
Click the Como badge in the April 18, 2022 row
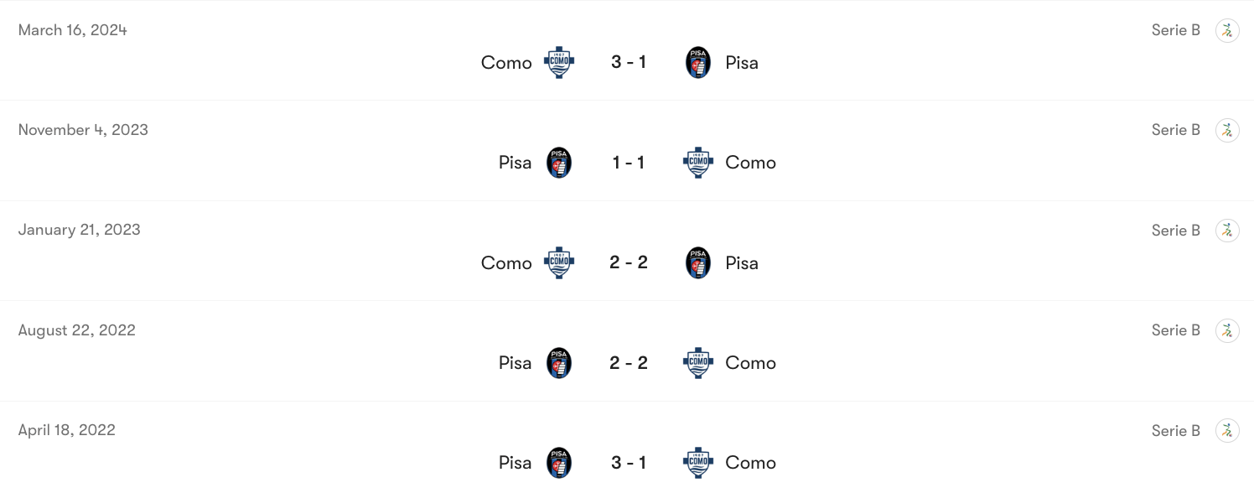(x=697, y=462)
